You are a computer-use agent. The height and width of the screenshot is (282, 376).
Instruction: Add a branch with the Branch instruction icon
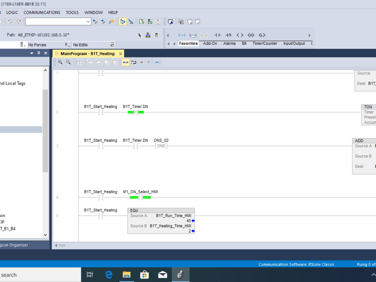click(193, 35)
